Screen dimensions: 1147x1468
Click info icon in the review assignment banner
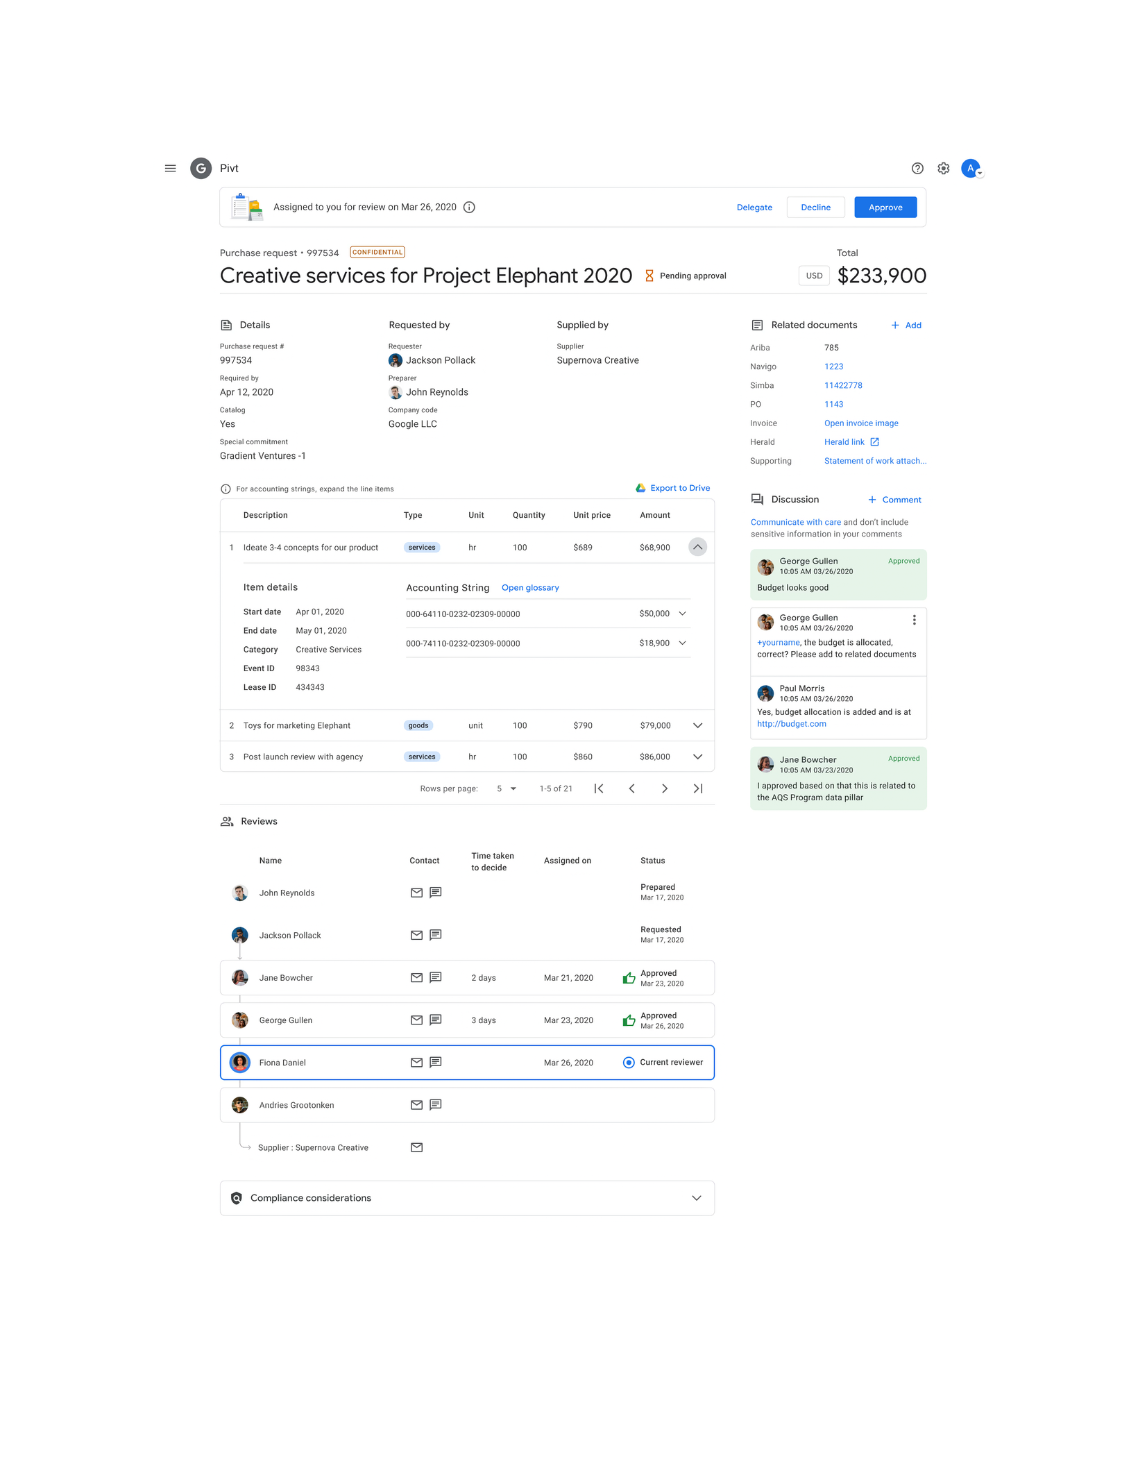coord(468,207)
